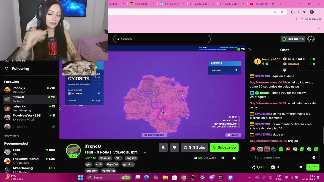This screenshot has height=182, width=324.
Task: Click the Fortnite category link
Action: click(90, 158)
